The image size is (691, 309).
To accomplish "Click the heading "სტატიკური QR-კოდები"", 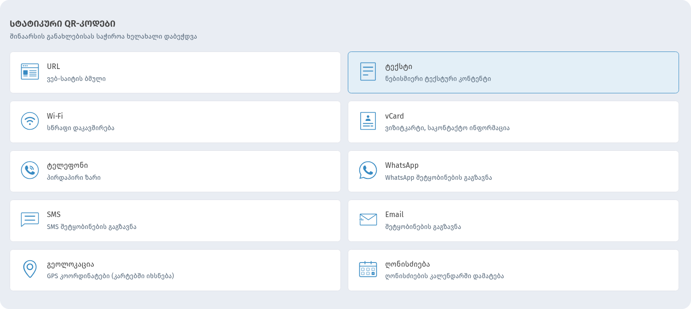I will [x=63, y=23].
